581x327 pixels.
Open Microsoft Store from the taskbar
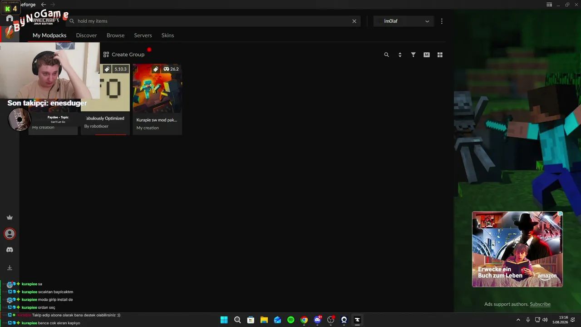point(251,320)
